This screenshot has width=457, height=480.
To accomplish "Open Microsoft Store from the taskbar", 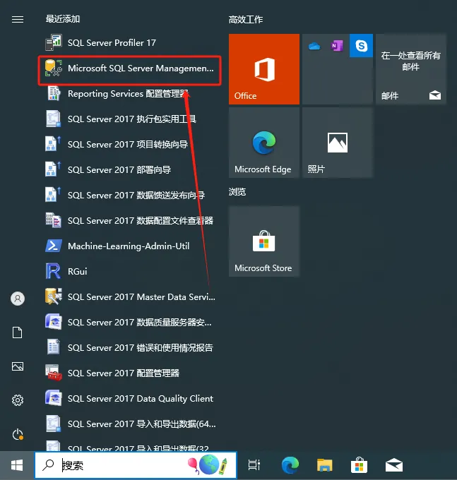I will point(359,465).
